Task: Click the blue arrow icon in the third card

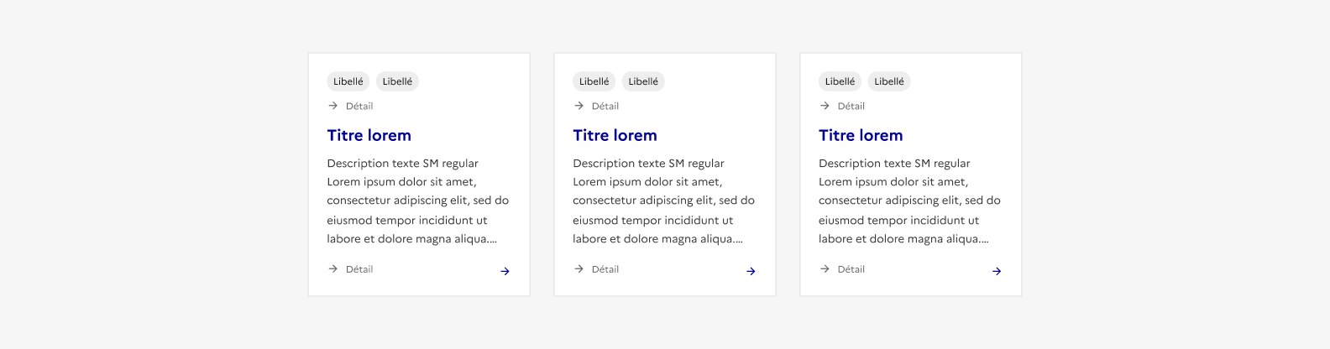Action: point(997,271)
